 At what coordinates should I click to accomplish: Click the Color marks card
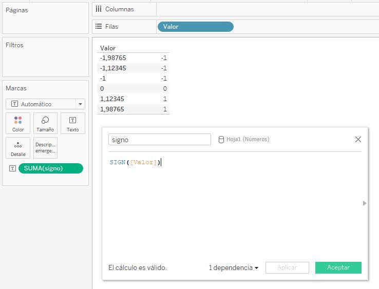pyautogui.click(x=18, y=123)
